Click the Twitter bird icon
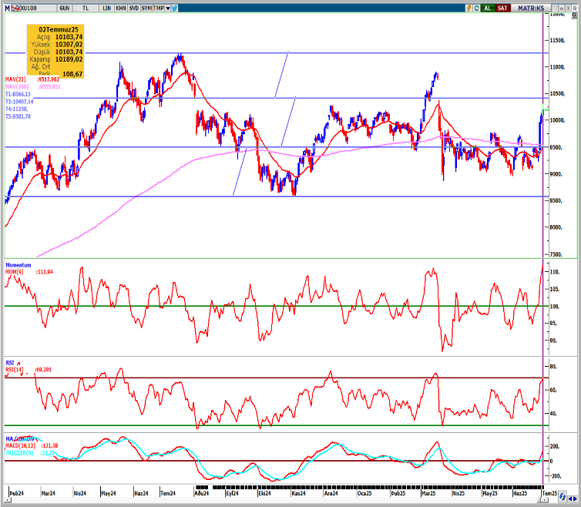This screenshot has height=507, width=581. (x=174, y=8)
